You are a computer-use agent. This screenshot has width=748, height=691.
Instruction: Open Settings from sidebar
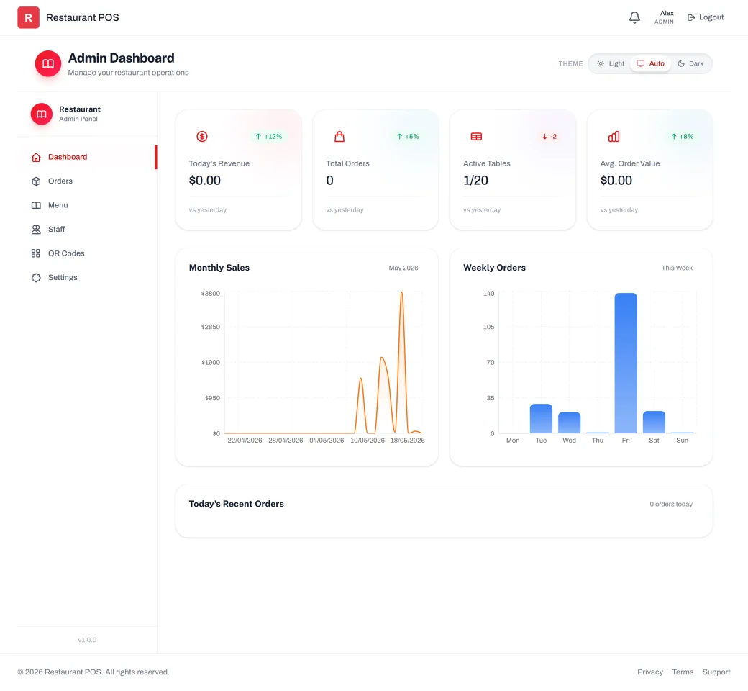[x=87, y=278]
